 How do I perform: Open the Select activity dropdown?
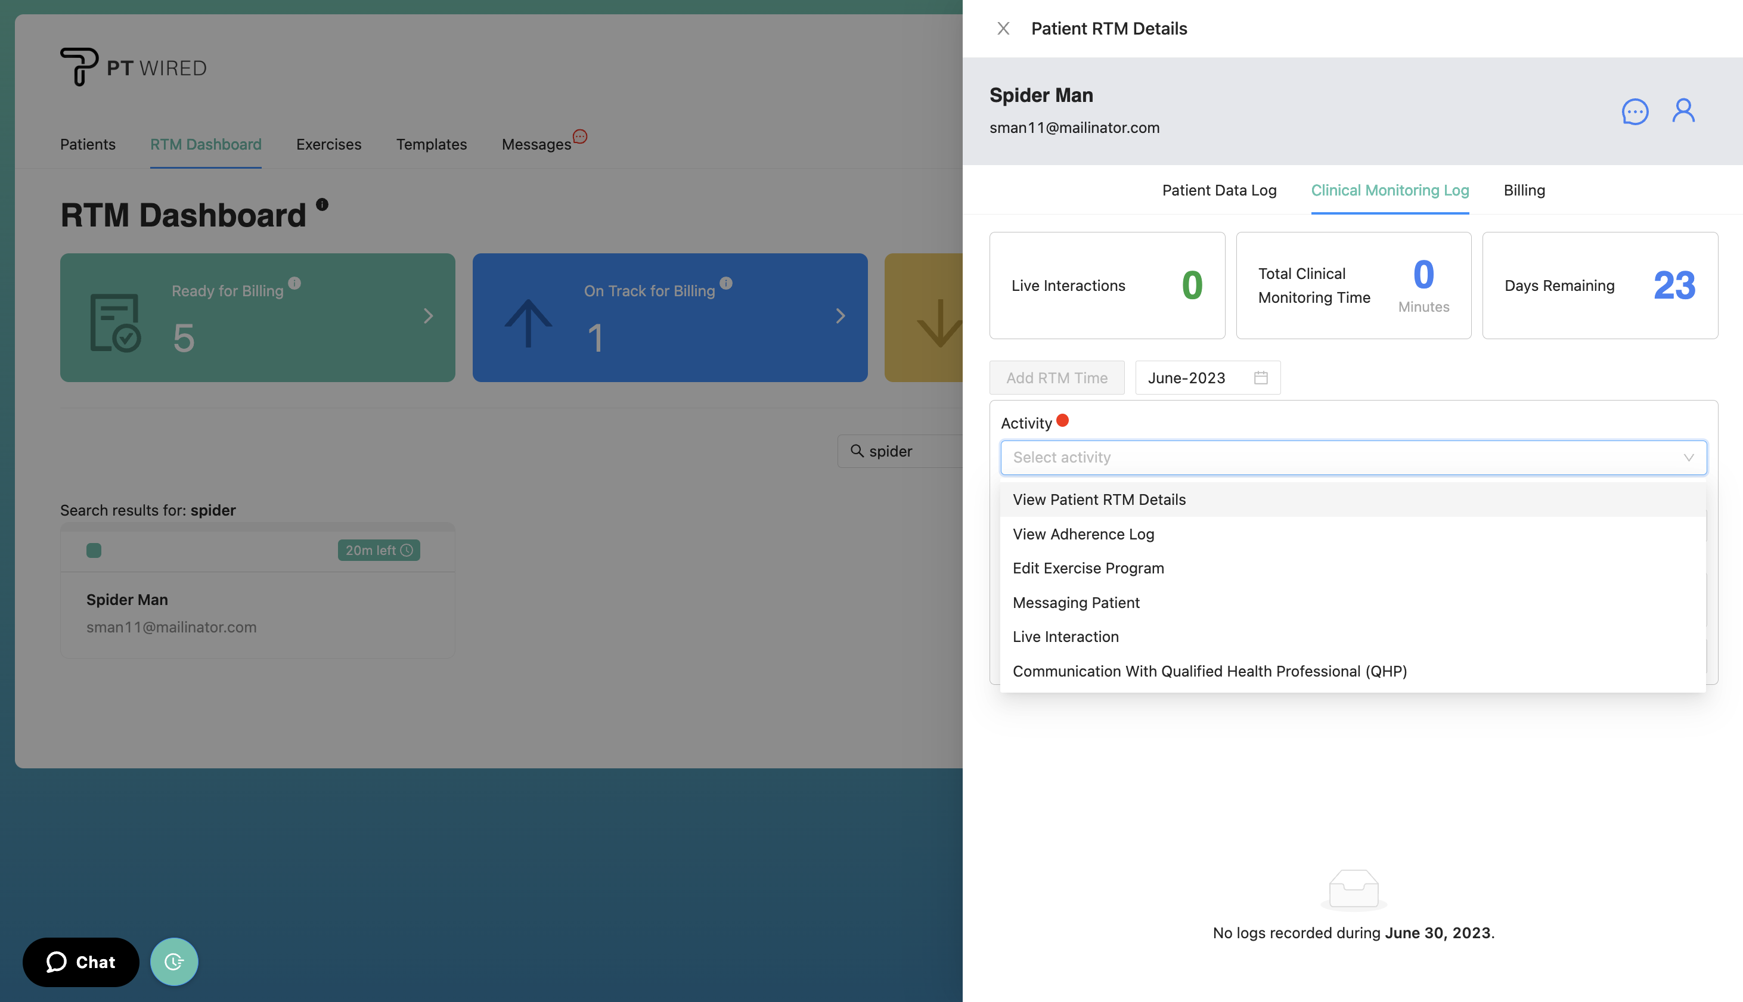click(x=1353, y=457)
